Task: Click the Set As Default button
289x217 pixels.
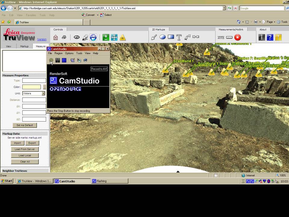Action: pyautogui.click(x=25, y=125)
